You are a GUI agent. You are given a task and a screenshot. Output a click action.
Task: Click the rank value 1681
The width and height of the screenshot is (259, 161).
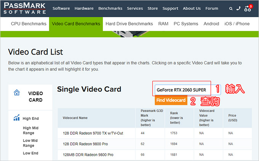tap(174, 155)
